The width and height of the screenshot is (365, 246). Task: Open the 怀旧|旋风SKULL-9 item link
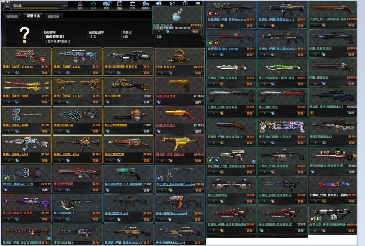tap(66, 213)
